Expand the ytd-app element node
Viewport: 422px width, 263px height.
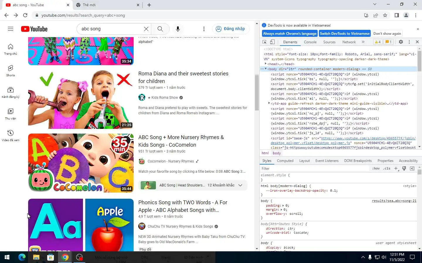269,103
